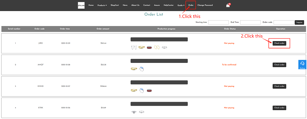The image size is (307, 119).
Task: Open the Contact page
Action: 147,5
